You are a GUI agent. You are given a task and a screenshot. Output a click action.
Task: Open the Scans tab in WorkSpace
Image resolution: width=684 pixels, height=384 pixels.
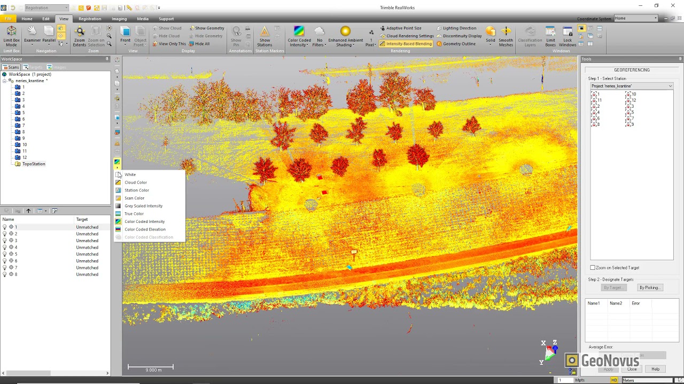(x=11, y=67)
